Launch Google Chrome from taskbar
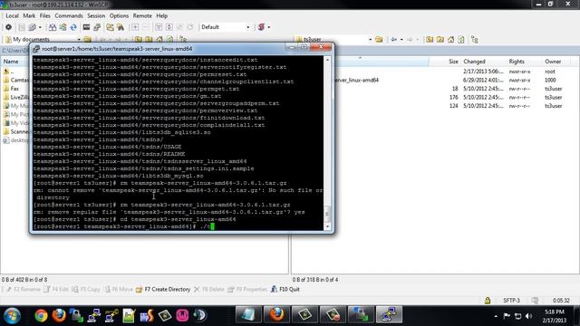The height and width of the screenshot is (326, 580). tap(42, 316)
